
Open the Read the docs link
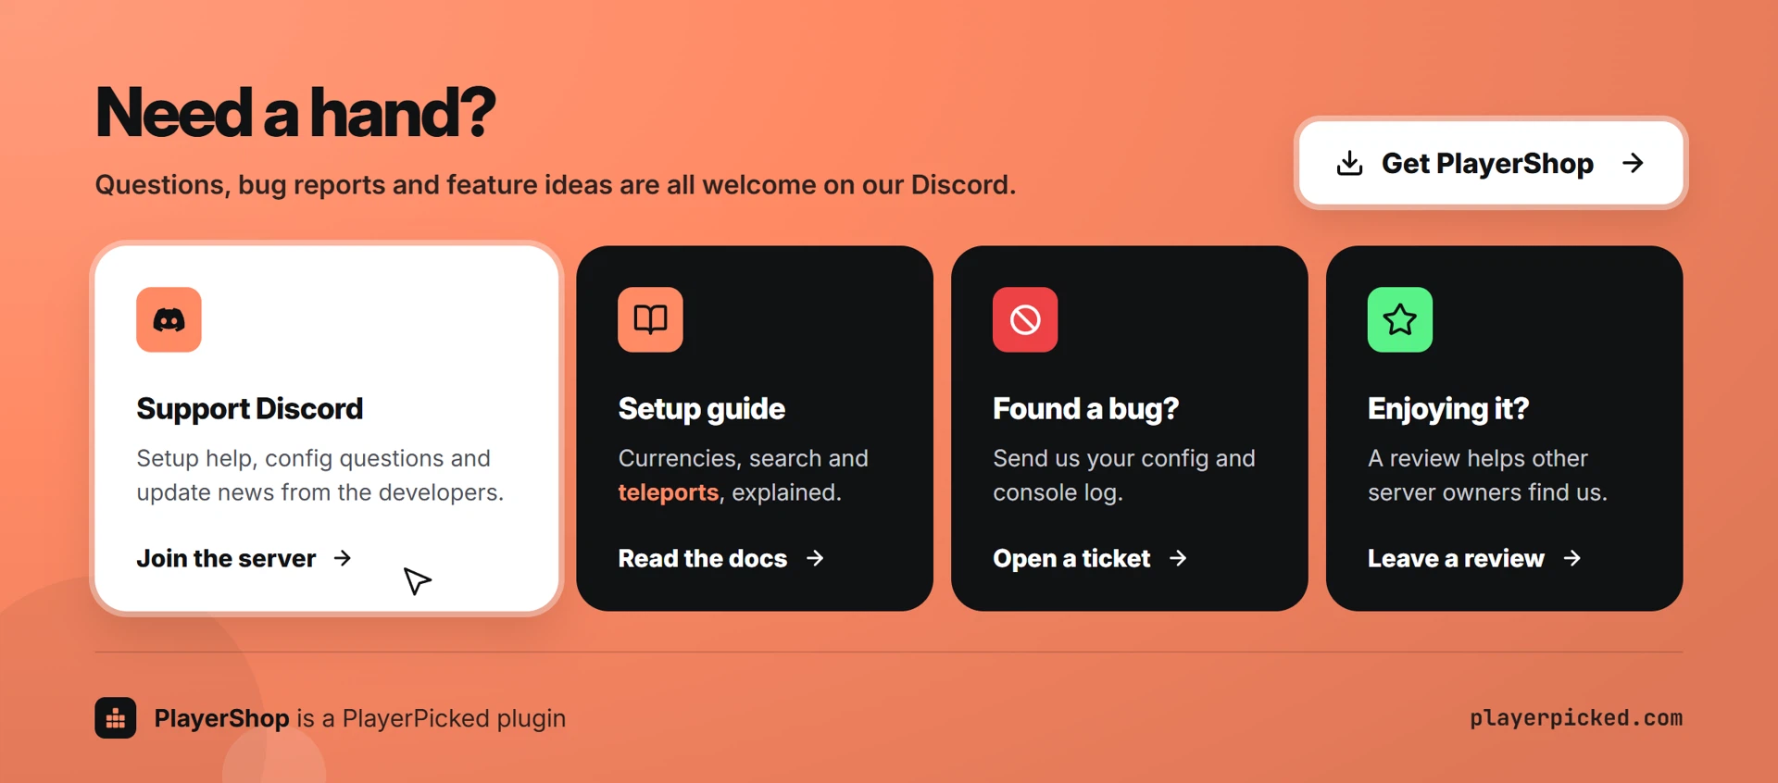coord(721,558)
